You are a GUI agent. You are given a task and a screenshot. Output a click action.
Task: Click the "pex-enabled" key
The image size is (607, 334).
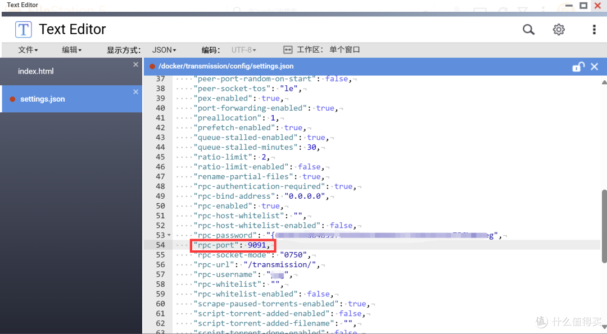[223, 98]
